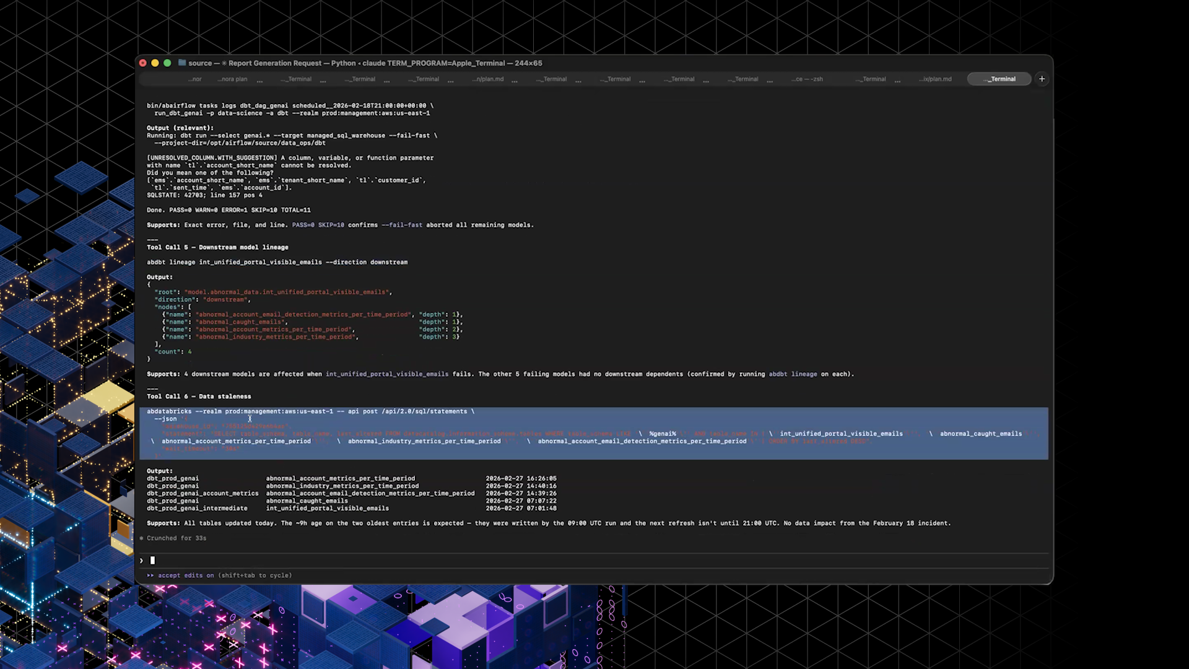Click timestamp '2026-02-27 14:39:26'

pyautogui.click(x=521, y=494)
